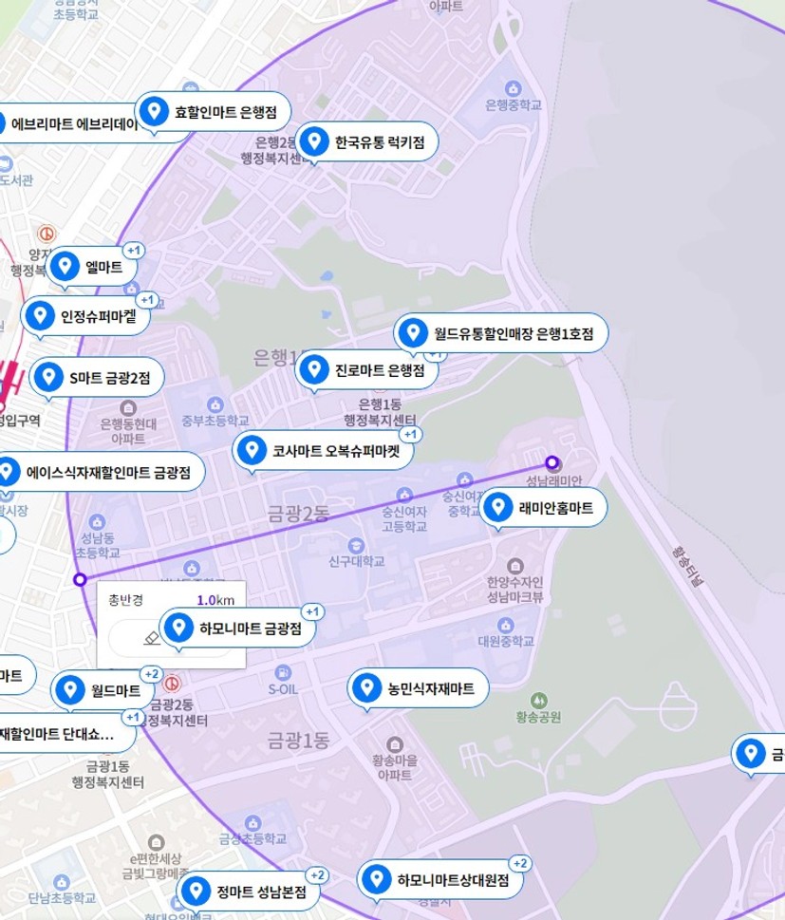Expand the +2 badge on 정마트 성남본점

pyautogui.click(x=317, y=875)
